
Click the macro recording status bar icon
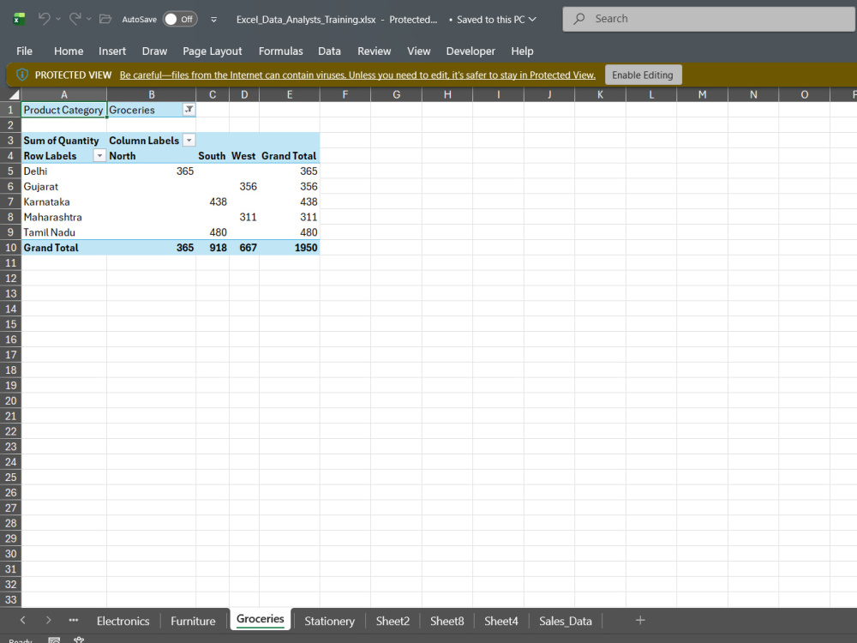point(53,640)
